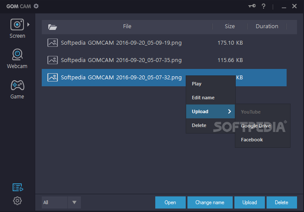Sort by the Duration column header

click(267, 26)
